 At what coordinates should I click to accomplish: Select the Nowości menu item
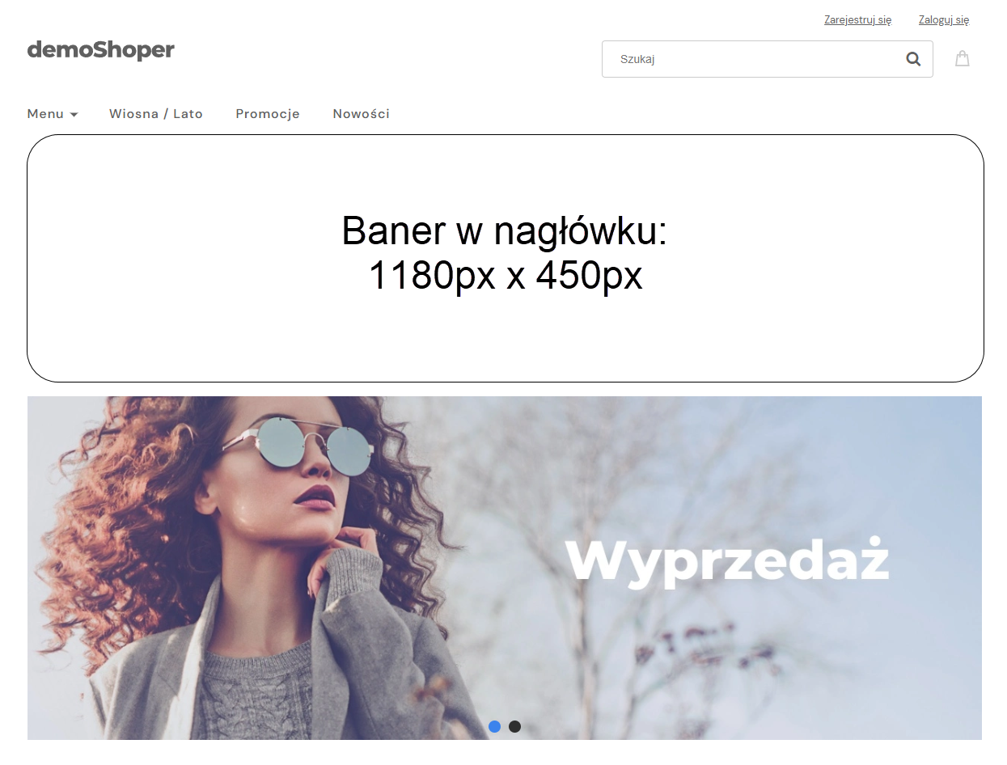[x=361, y=114]
